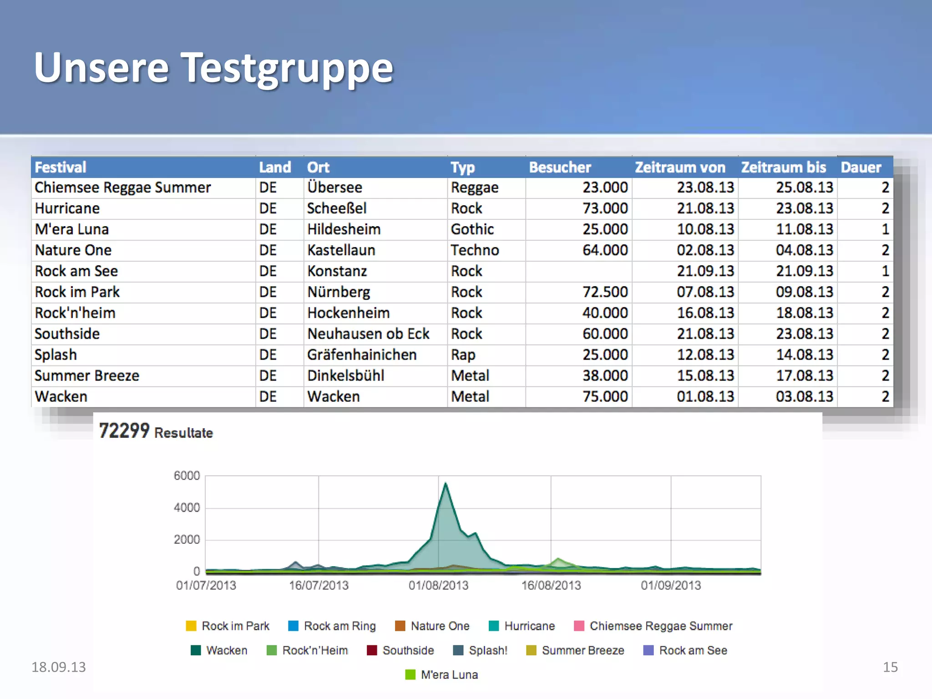Click the Splash! slate legend swatch
Viewport: 932px width, 699px height.
pyautogui.click(x=458, y=650)
